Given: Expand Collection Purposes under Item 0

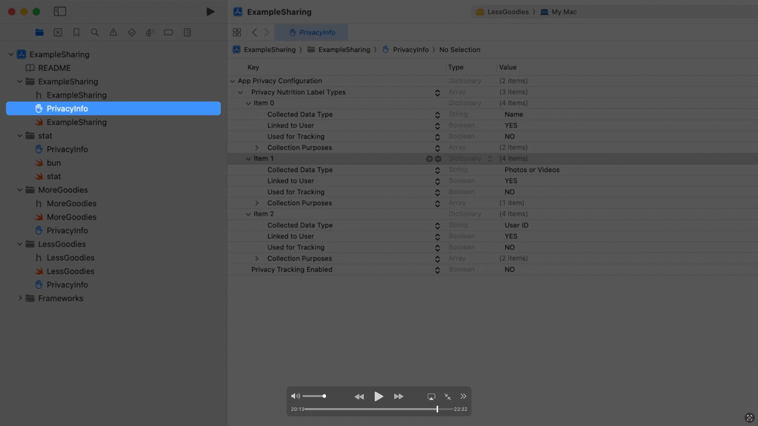Looking at the screenshot, I should [257, 148].
